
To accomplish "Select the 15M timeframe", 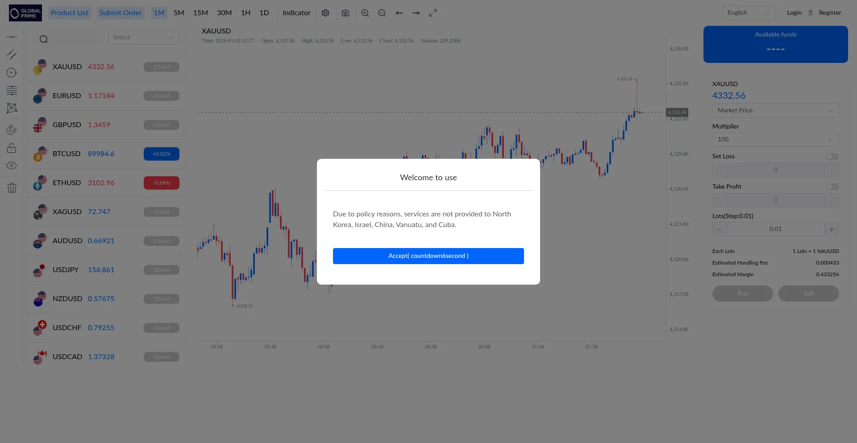I will (200, 13).
